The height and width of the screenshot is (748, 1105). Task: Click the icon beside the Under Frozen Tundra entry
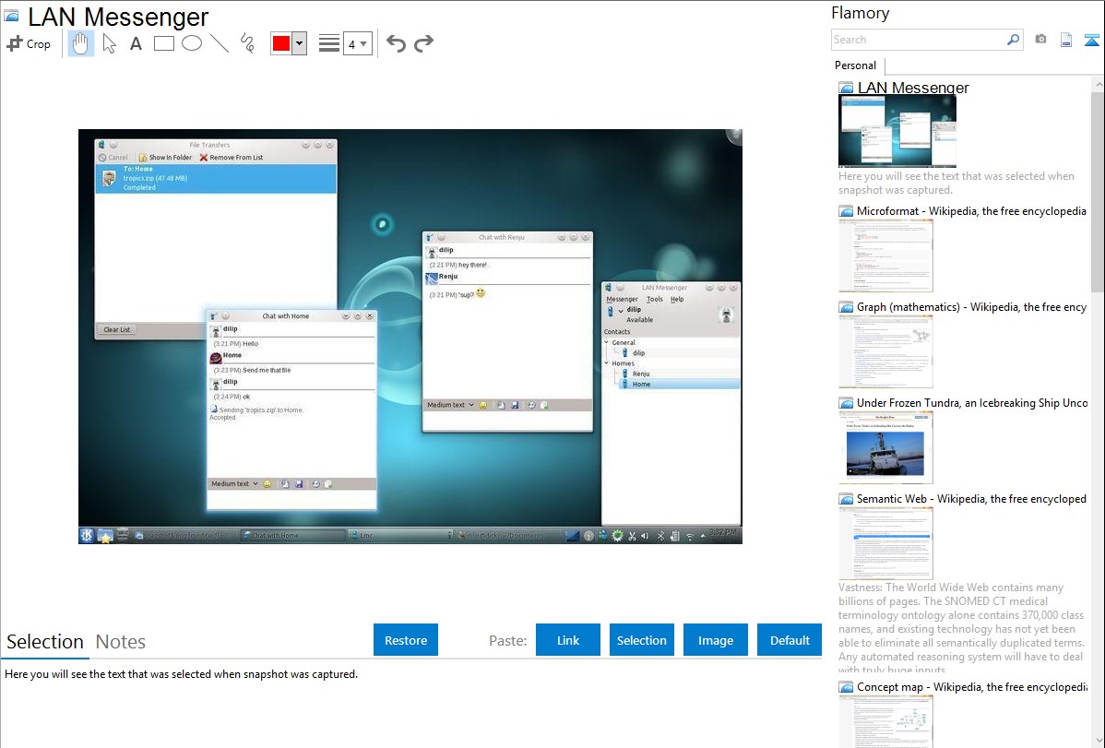[846, 402]
